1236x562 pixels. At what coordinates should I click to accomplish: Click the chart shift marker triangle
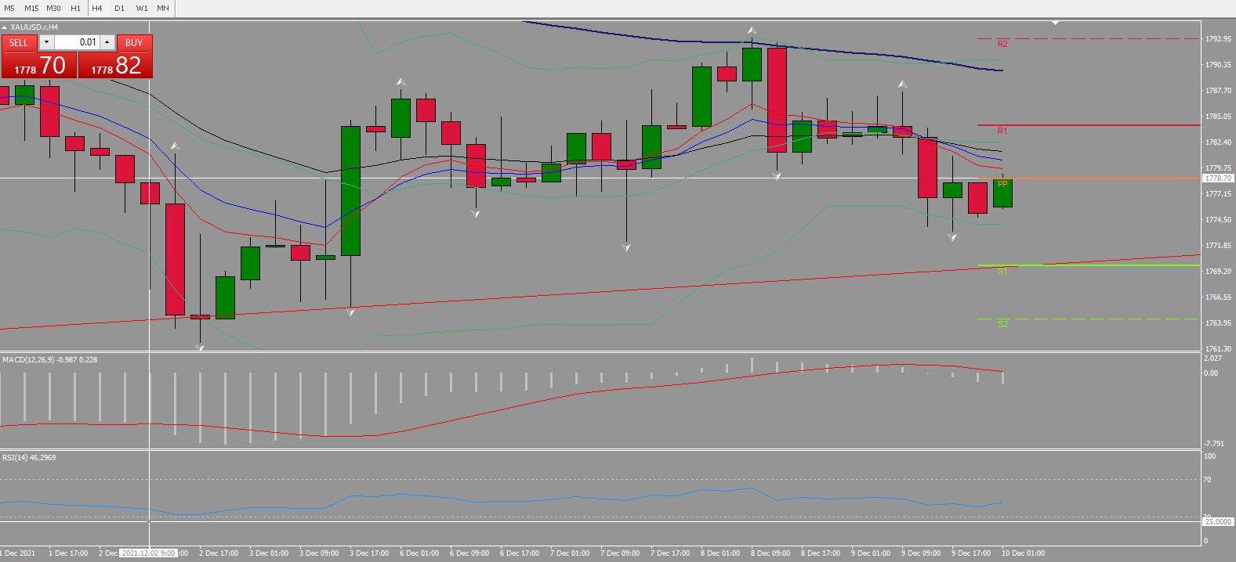click(x=1055, y=23)
